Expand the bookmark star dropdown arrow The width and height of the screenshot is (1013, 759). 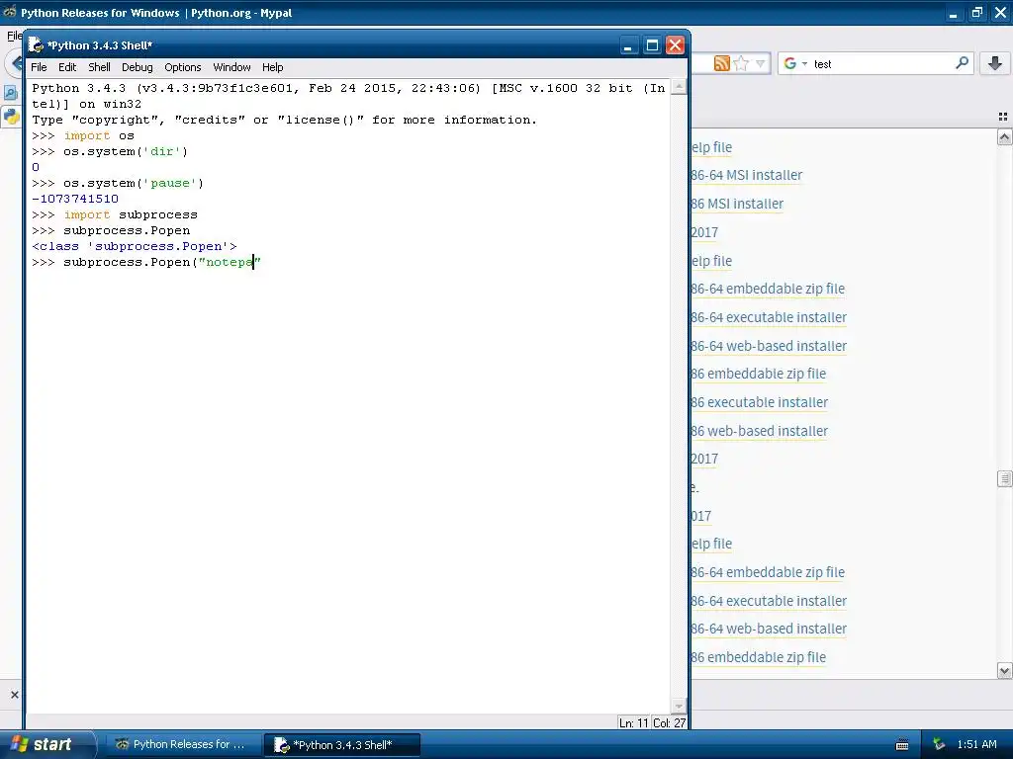tap(761, 63)
